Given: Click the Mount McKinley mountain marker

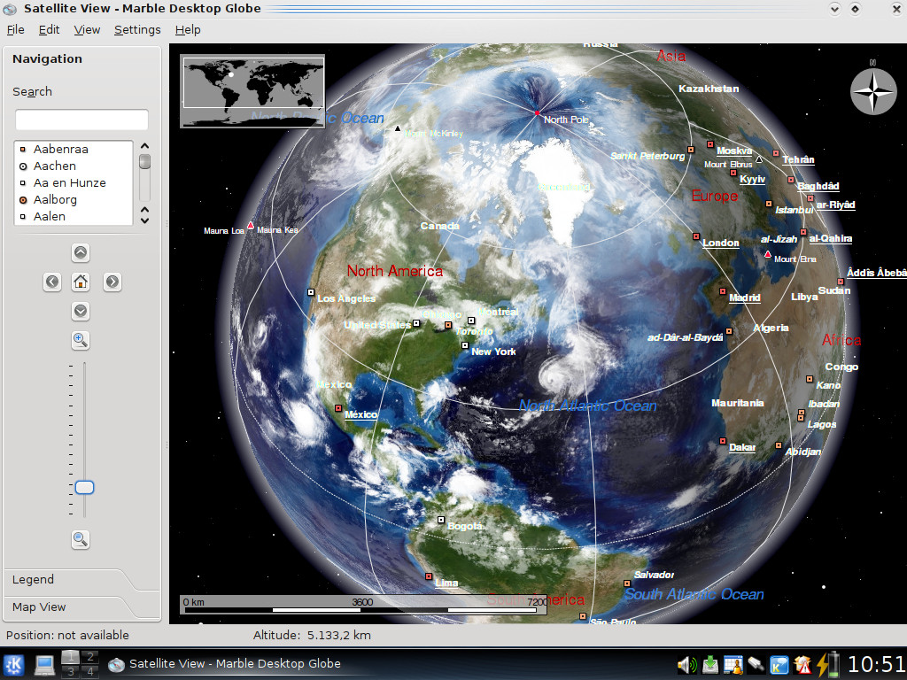Looking at the screenshot, I should (x=398, y=128).
